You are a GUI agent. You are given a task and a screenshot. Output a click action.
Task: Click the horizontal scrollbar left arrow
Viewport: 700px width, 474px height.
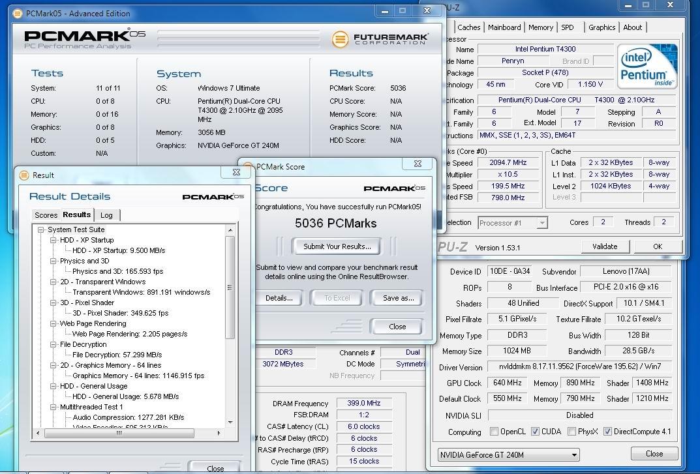[37, 433]
